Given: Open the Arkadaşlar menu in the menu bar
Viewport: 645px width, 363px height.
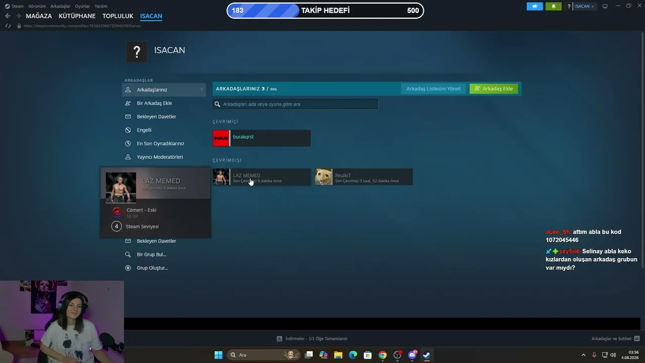Looking at the screenshot, I should click(x=60, y=7).
